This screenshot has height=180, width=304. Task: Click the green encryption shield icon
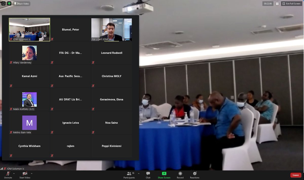[x=9, y=4]
